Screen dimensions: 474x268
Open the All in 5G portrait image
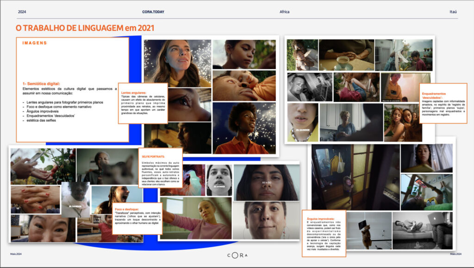pyautogui.click(x=265, y=182)
